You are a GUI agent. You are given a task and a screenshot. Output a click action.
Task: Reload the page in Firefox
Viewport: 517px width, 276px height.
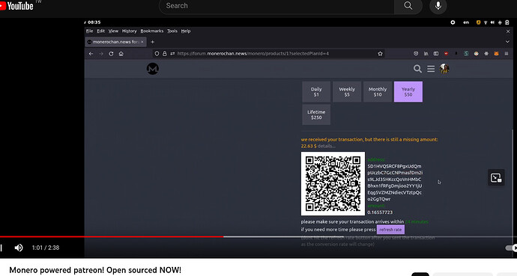[x=111, y=54]
